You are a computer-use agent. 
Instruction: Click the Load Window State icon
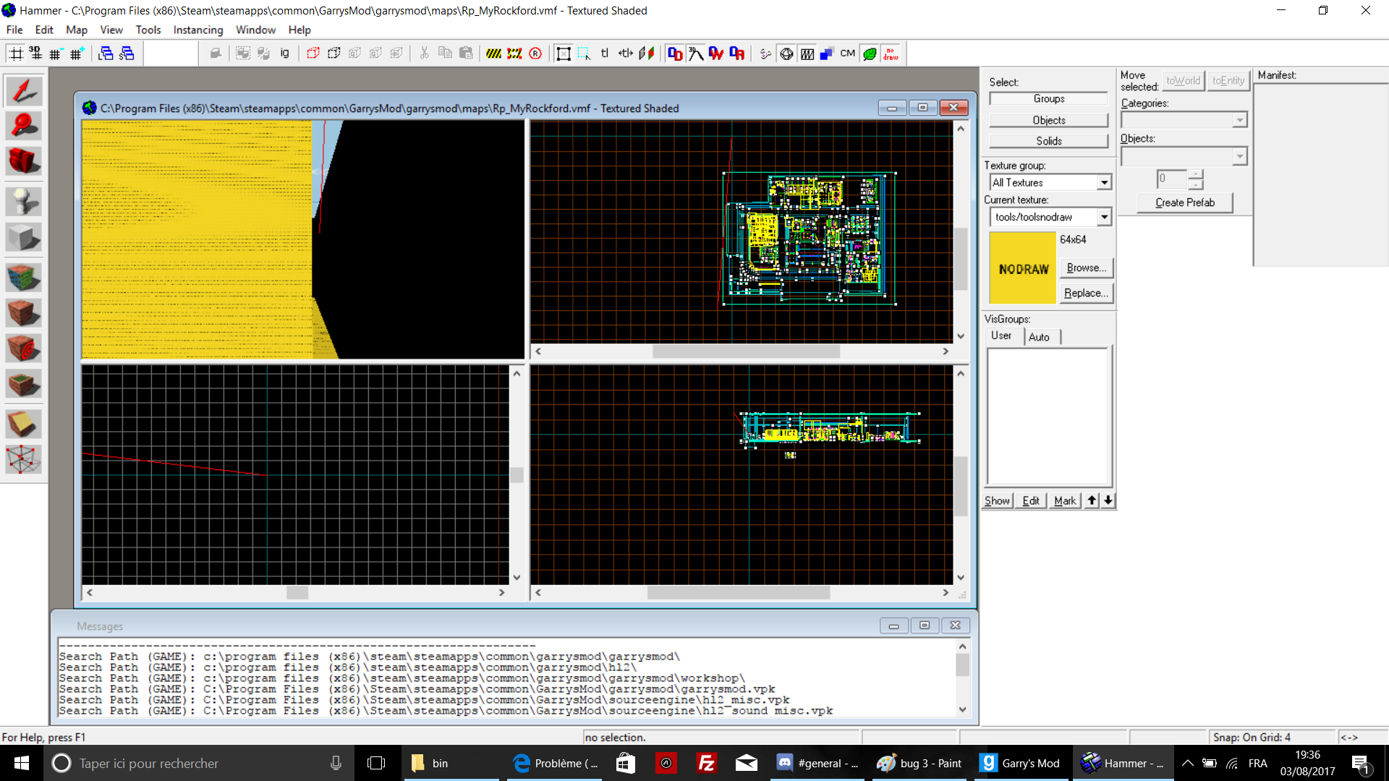coord(106,54)
